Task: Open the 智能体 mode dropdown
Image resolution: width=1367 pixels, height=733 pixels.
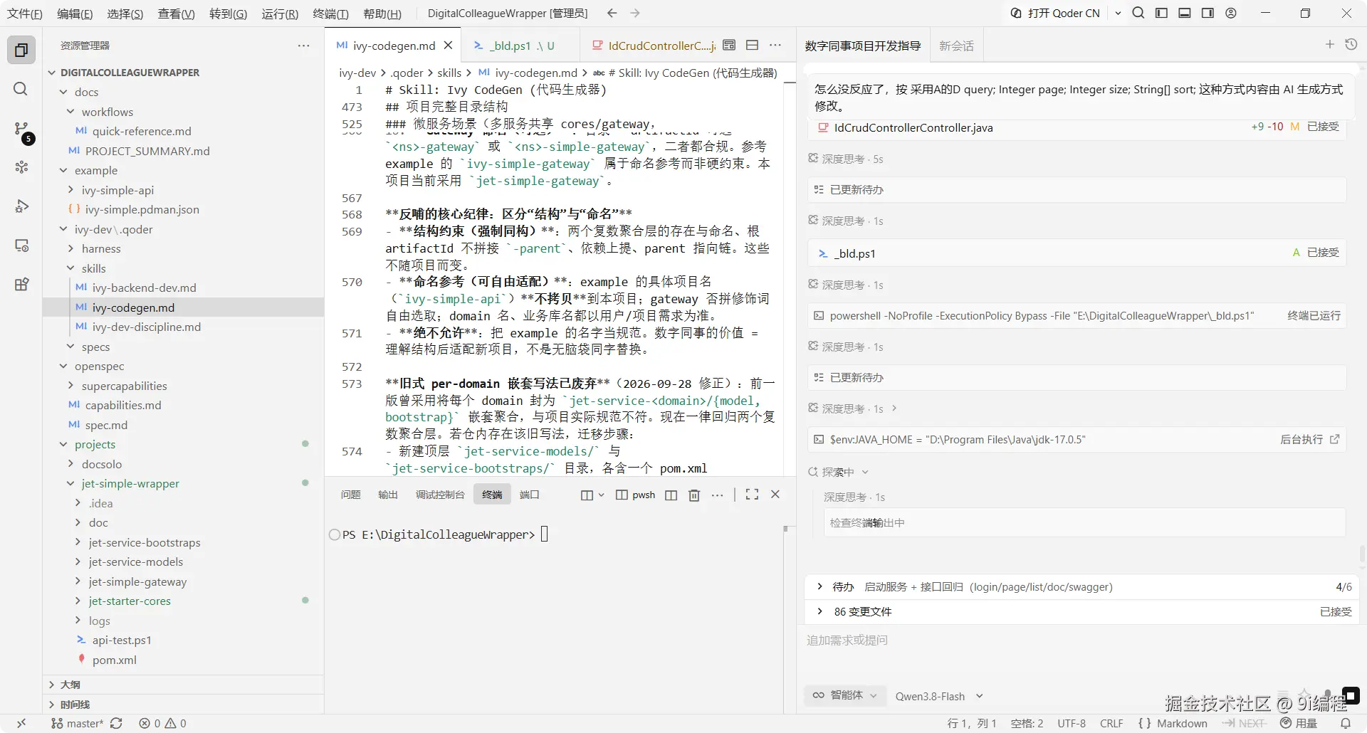Action: [845, 695]
